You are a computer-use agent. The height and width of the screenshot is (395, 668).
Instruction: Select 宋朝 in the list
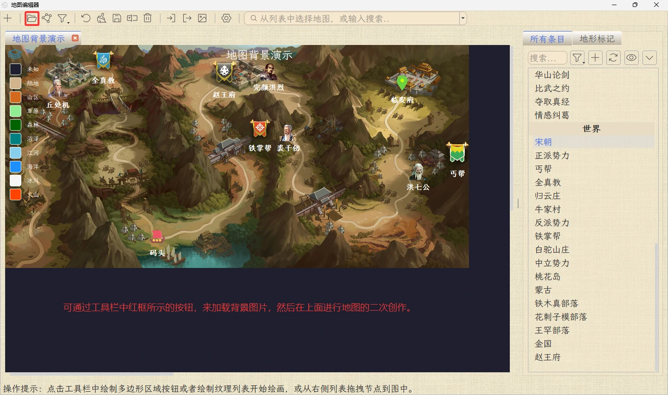point(591,142)
